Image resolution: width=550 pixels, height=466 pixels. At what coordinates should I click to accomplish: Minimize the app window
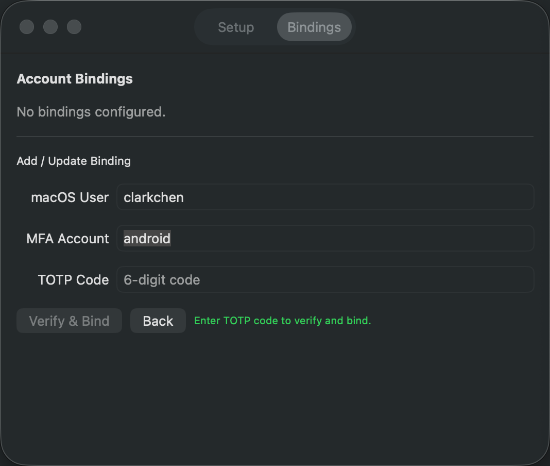[50, 27]
